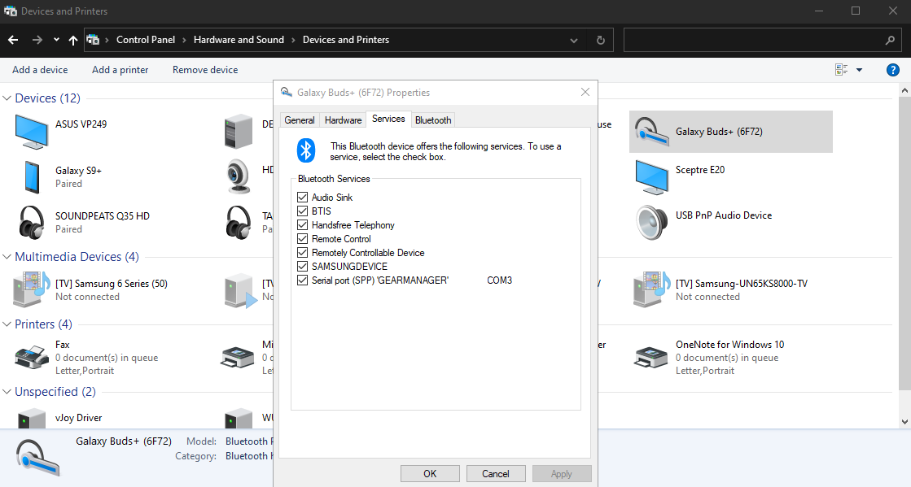Viewport: 911px width, 487px height.
Task: Go forward with the forward arrow
Action: (37, 40)
